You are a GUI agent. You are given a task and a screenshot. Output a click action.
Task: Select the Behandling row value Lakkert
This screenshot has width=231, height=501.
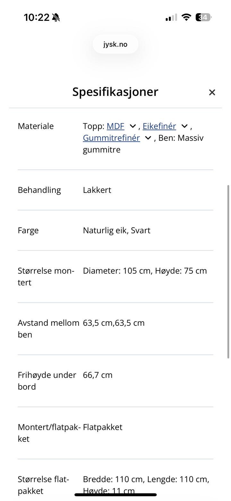coord(97,190)
